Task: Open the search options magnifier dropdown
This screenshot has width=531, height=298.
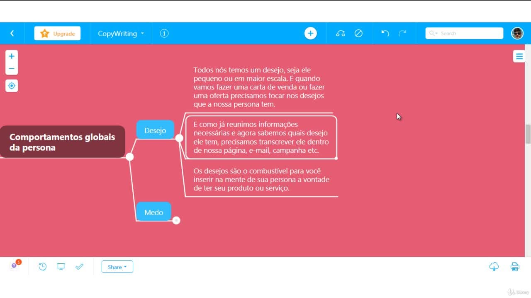Action: pyautogui.click(x=434, y=34)
